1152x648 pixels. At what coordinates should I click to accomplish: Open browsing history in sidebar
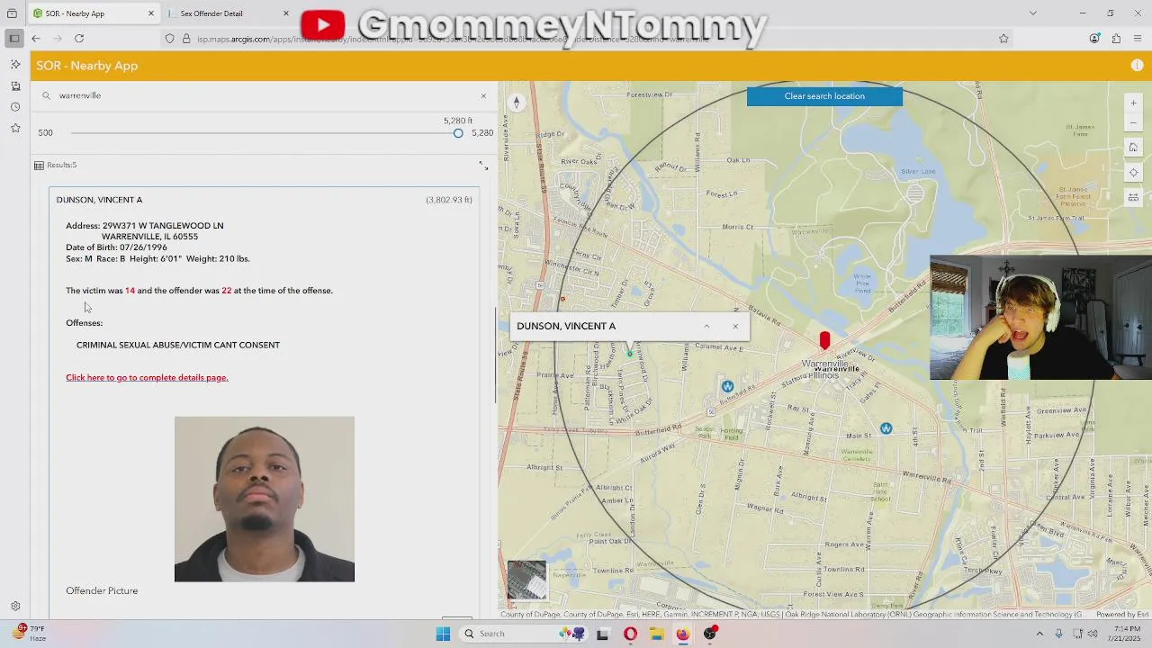pyautogui.click(x=15, y=107)
